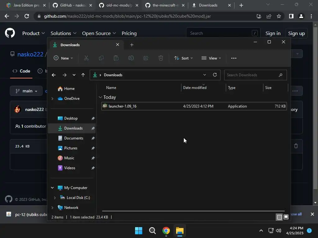The image size is (318, 238).
Task: Click the Chrome share page icon
Action: (269, 16)
